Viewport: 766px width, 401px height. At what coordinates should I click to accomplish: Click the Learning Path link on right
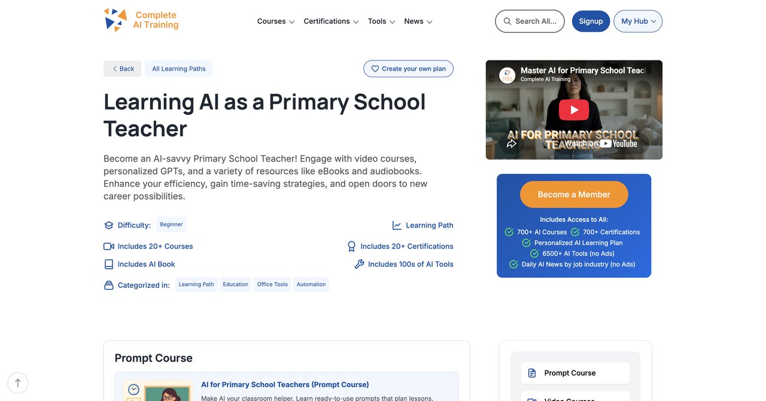click(429, 226)
